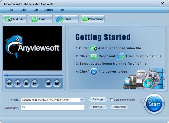Click the preview seek slider handle

(6, 75)
